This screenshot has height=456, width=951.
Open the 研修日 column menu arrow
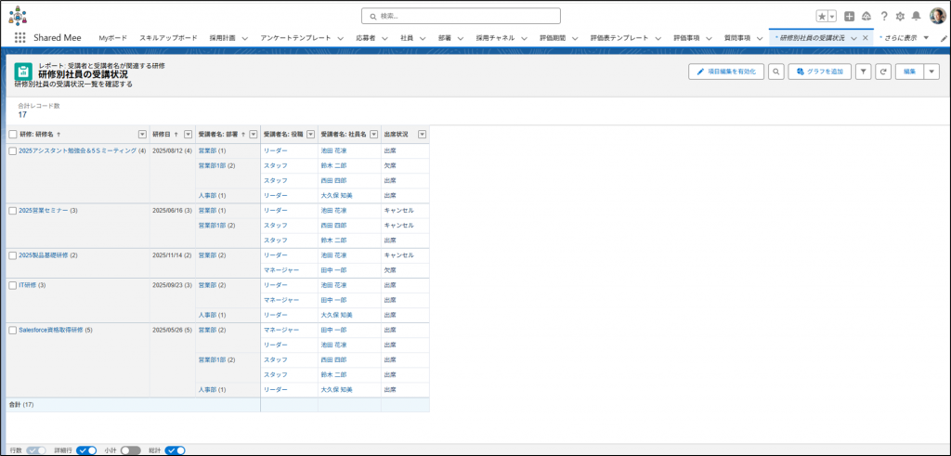pos(189,135)
